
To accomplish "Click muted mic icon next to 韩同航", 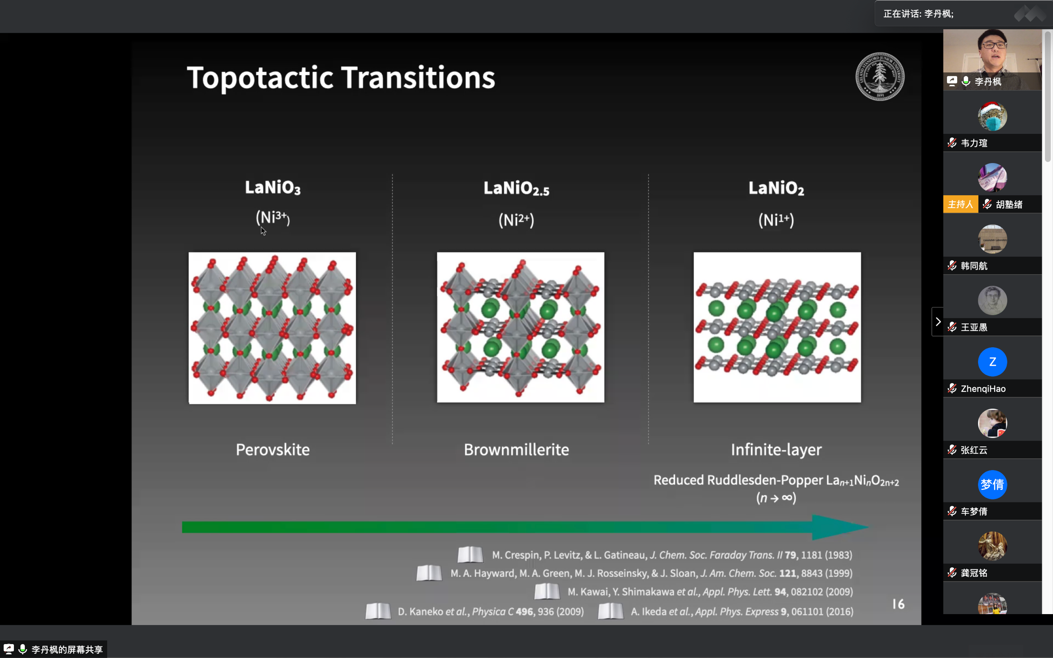I will (x=952, y=266).
